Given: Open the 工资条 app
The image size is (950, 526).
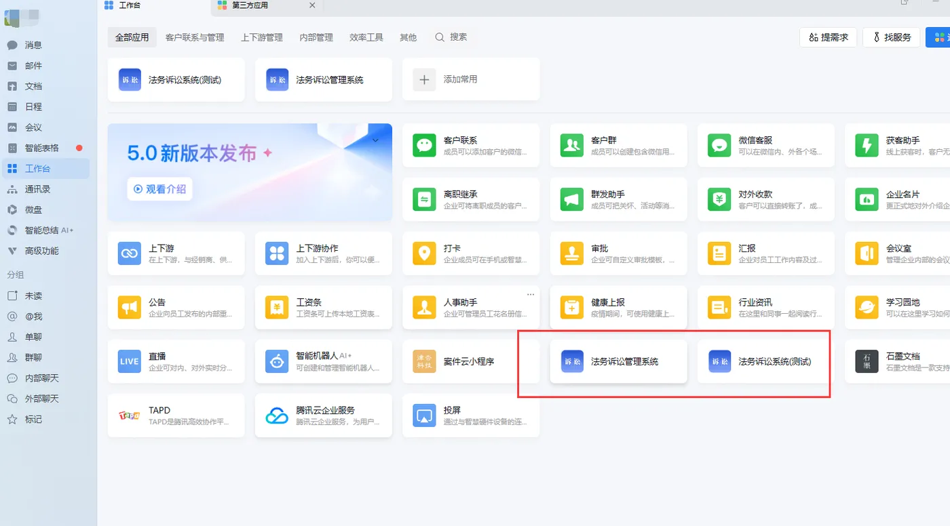Looking at the screenshot, I should pyautogui.click(x=324, y=307).
